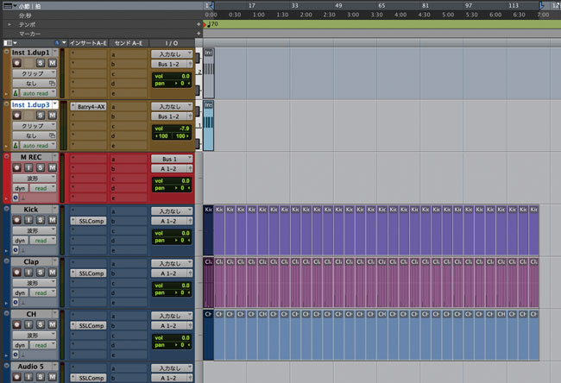Toggle input monitoring on M REC track
Viewport: 561px width, 383px height.
[28, 167]
